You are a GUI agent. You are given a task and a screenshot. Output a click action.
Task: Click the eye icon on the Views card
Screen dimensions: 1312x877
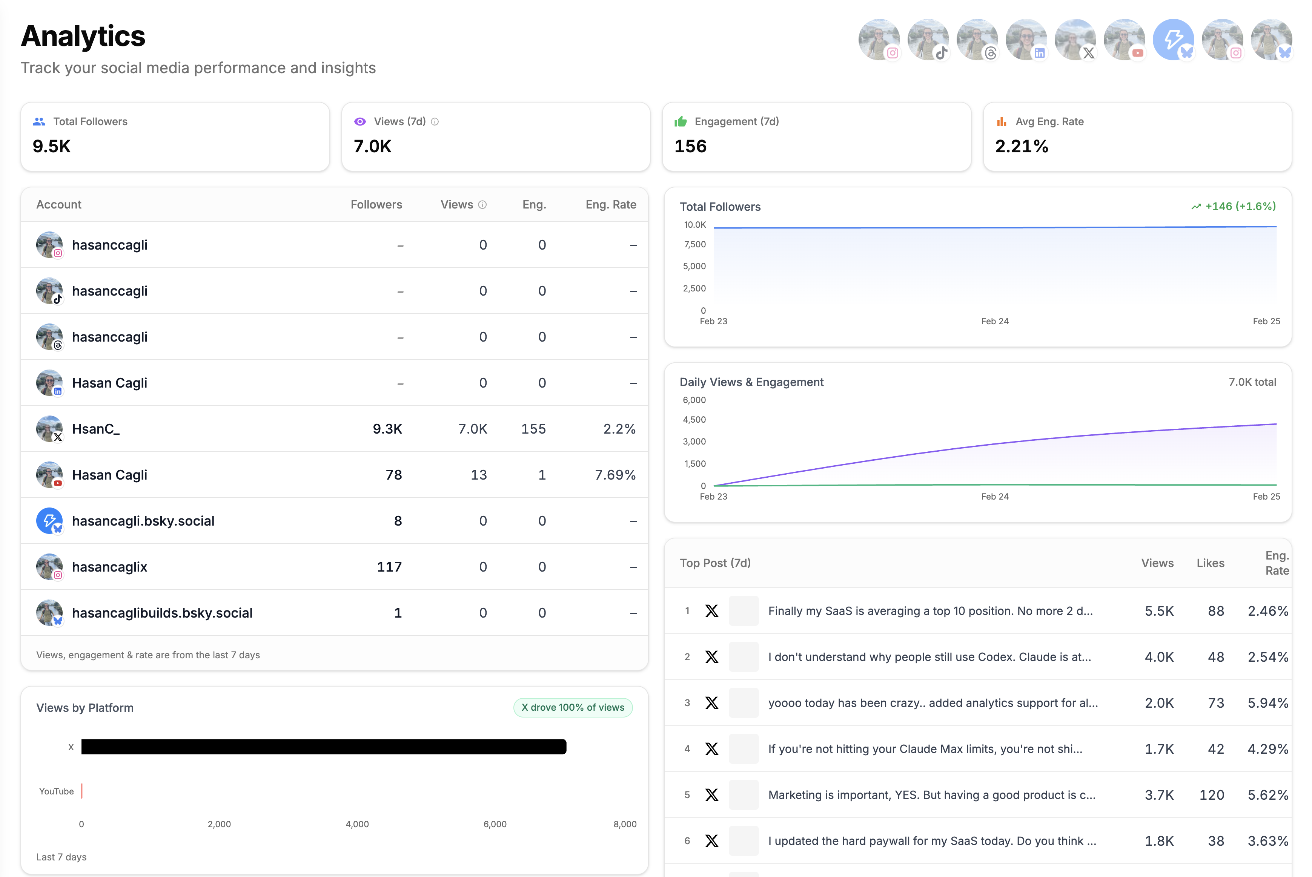pos(360,121)
